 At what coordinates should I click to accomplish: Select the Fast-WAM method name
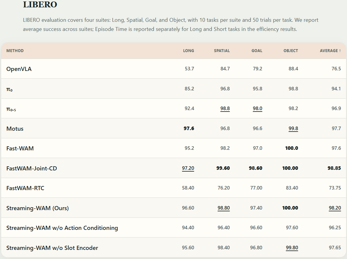20,148
